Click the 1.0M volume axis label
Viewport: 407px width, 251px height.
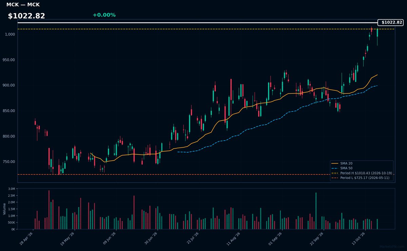click(x=12, y=216)
